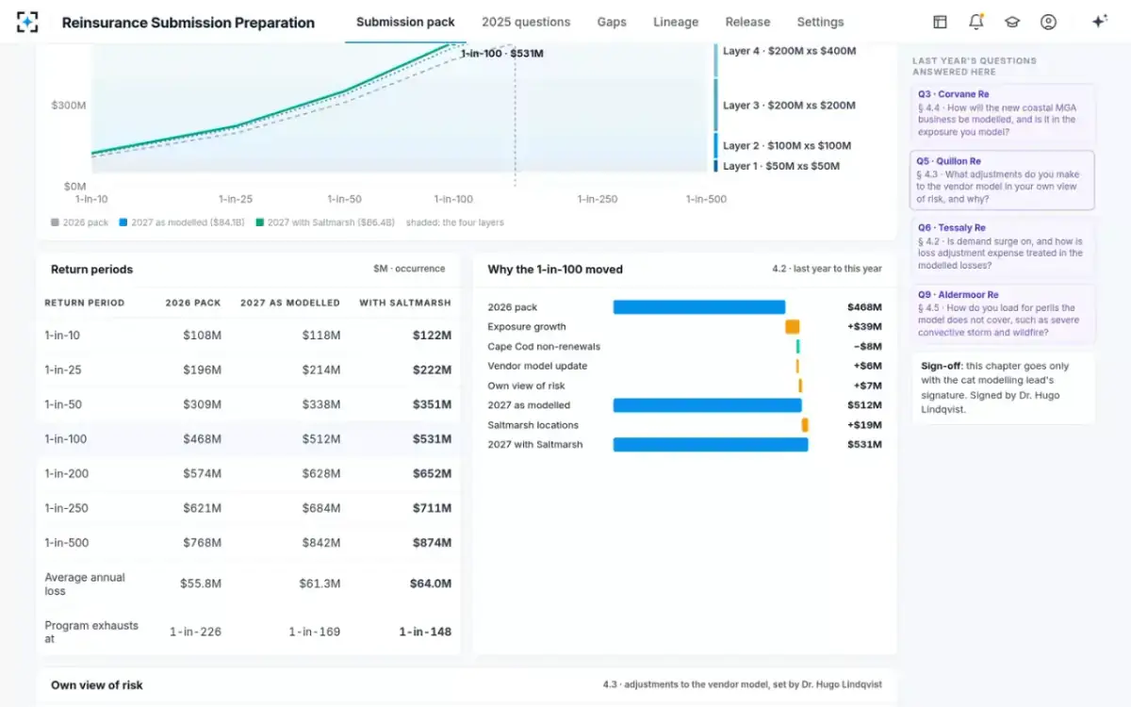
Task: Click the app logo icon
Action: click(27, 22)
